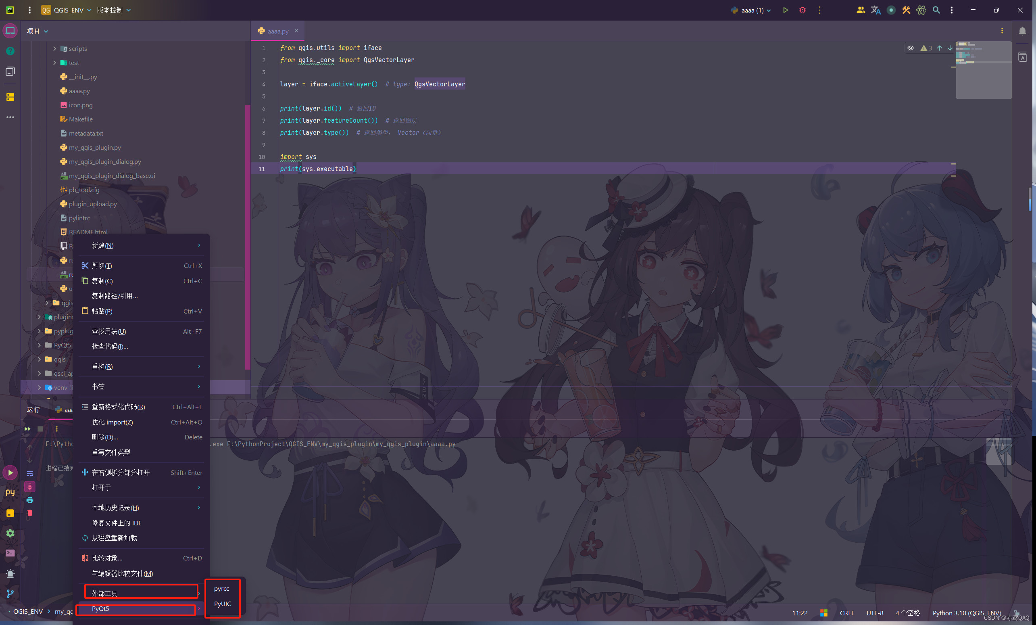
Task: Click the UTF-8 encoding in status bar
Action: tap(875, 613)
